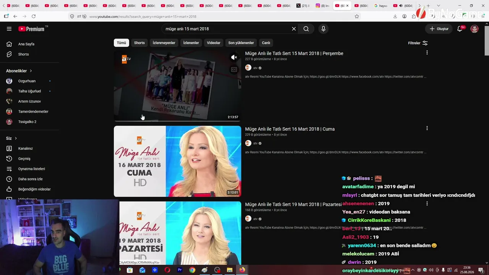Open the 15 Mart 2018 Perşembe video thumbnail
This screenshot has width=489, height=275.
pyautogui.click(x=177, y=86)
